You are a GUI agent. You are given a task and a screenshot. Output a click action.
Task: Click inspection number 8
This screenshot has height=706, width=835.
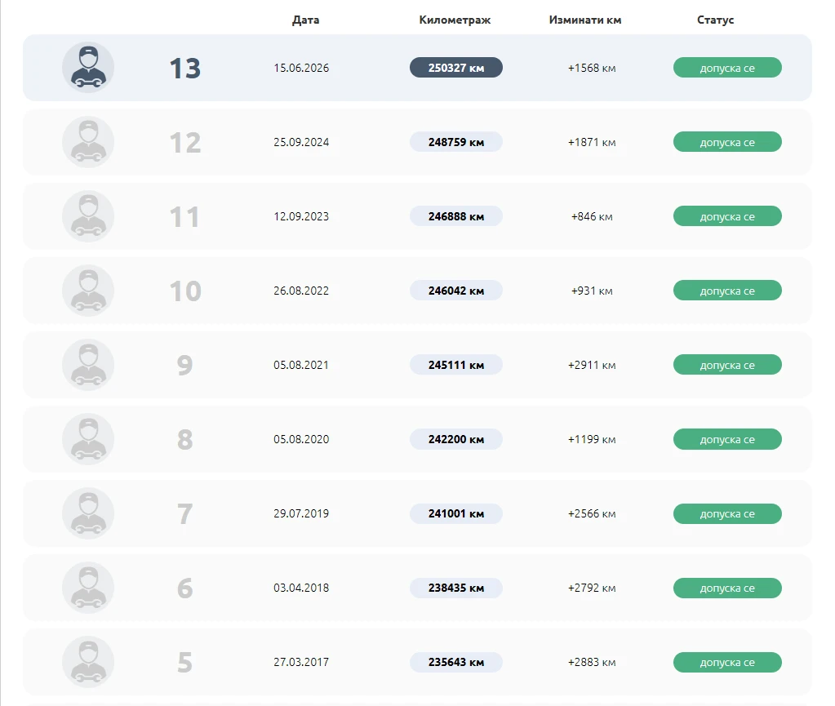pos(184,440)
